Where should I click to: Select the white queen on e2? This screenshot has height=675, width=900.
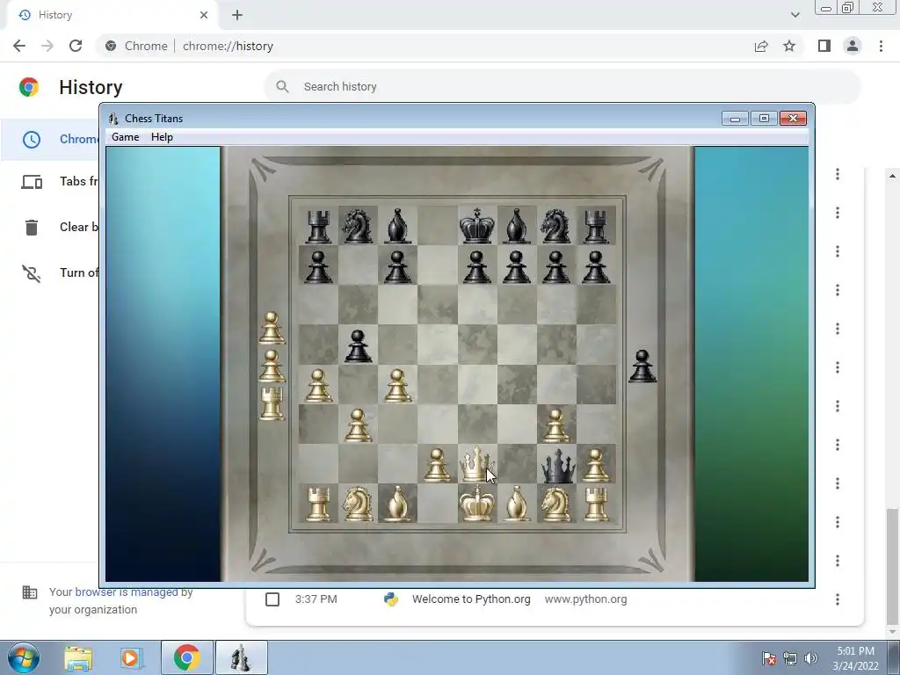476,464
